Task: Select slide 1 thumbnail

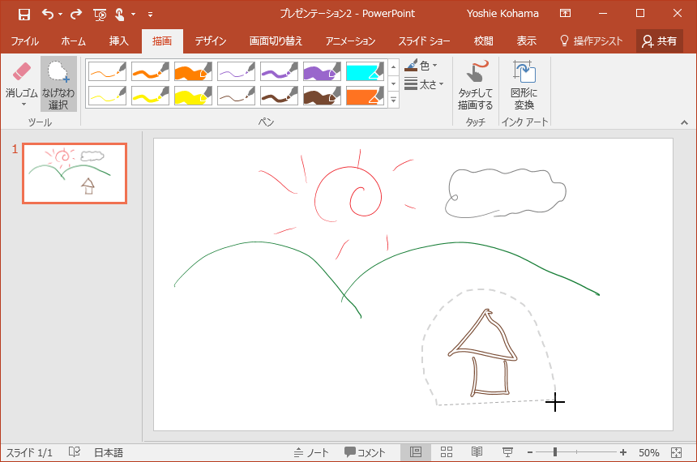Action: tap(75, 173)
